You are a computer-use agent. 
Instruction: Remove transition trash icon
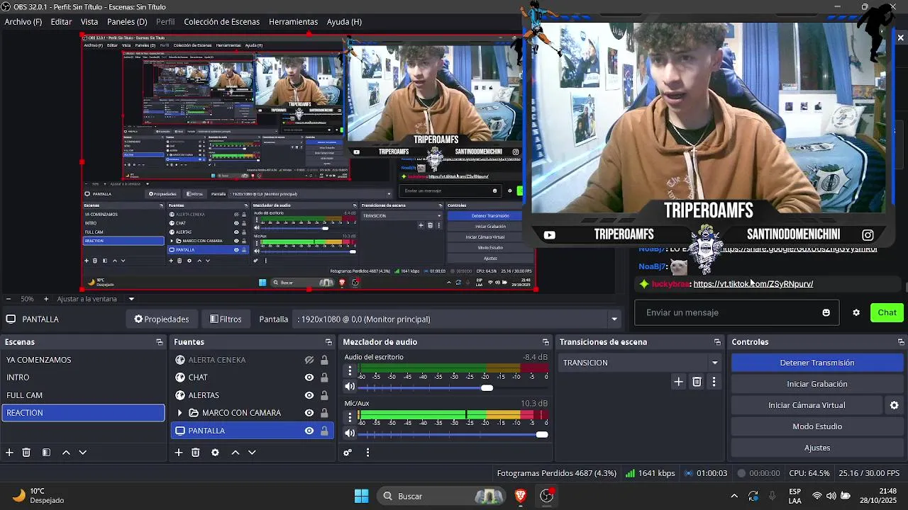(697, 382)
